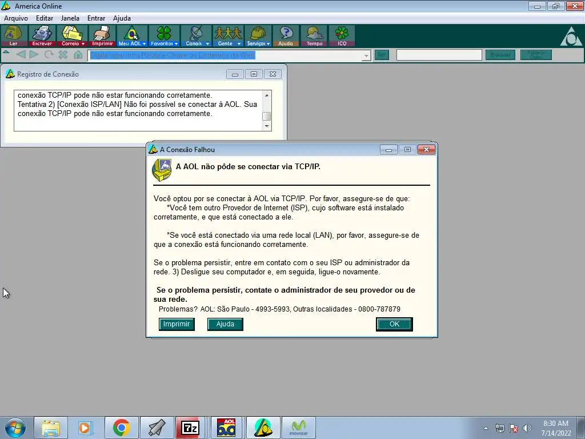
Task: Click the A Conexão Falhou title bar icon
Action: (x=153, y=149)
